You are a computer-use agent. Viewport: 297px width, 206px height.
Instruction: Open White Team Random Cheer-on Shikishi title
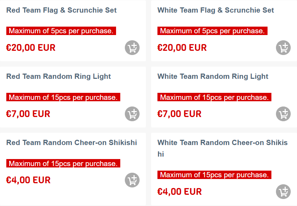point(222,143)
